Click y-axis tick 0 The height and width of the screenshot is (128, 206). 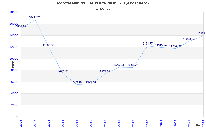point(17,117)
